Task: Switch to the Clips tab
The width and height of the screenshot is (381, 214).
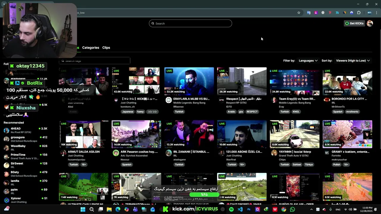Action: pos(106,48)
